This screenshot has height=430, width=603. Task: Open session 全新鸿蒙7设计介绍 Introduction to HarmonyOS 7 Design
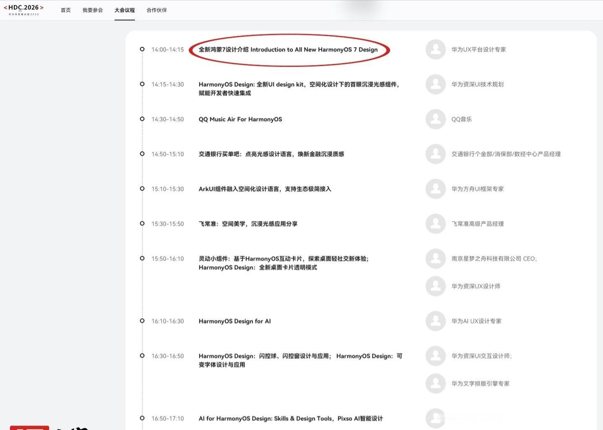288,49
